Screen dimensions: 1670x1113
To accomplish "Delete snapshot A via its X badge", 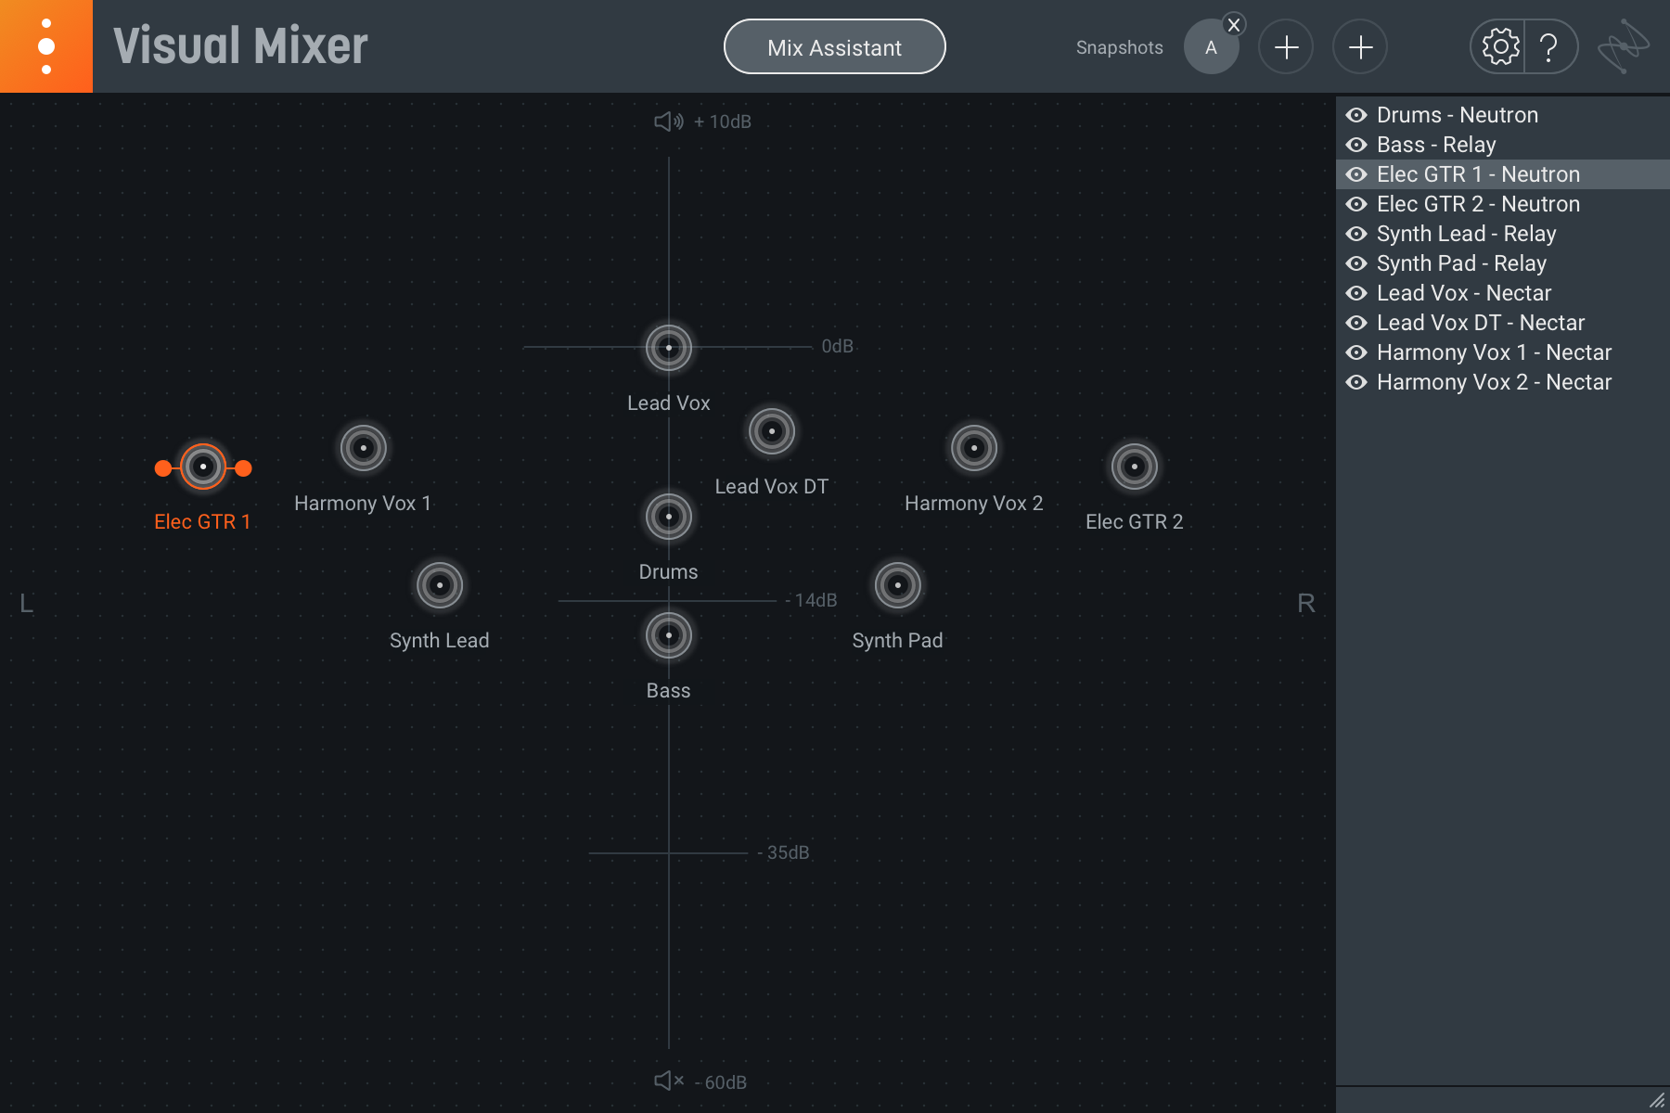I will tap(1234, 25).
